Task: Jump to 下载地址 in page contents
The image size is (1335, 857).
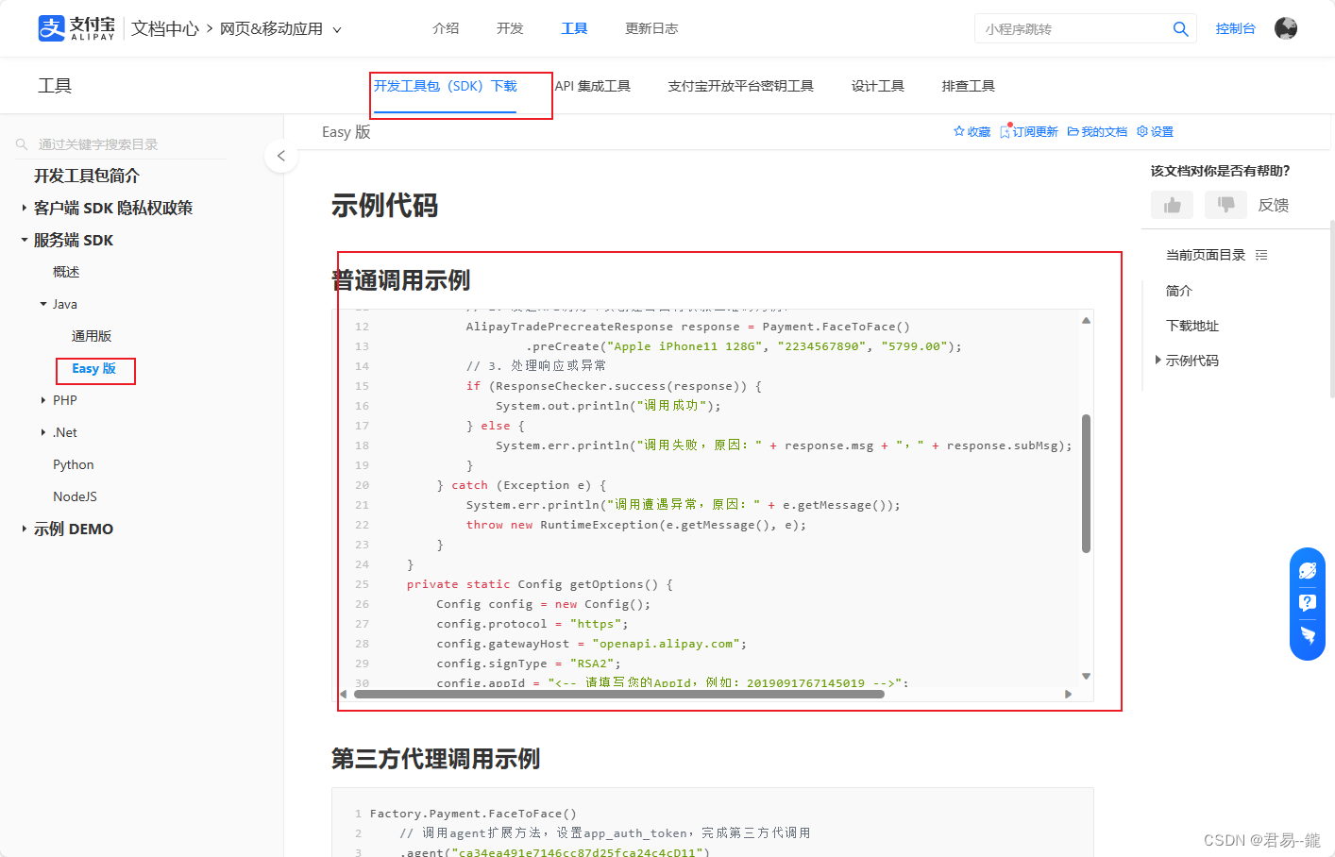Action: click(1192, 326)
